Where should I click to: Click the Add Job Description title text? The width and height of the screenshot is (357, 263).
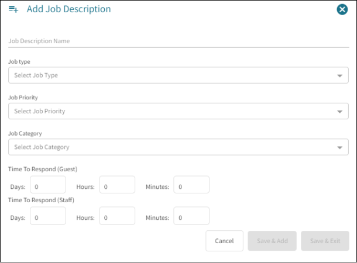point(68,9)
